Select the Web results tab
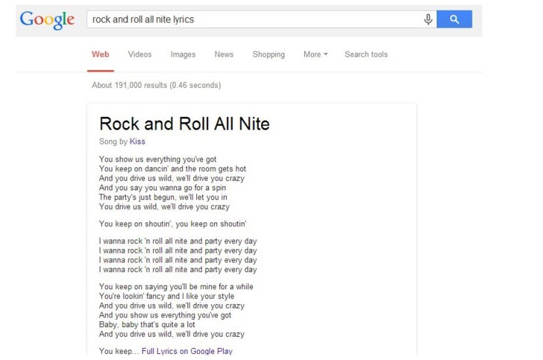The height and width of the screenshot is (360, 543). [100, 54]
